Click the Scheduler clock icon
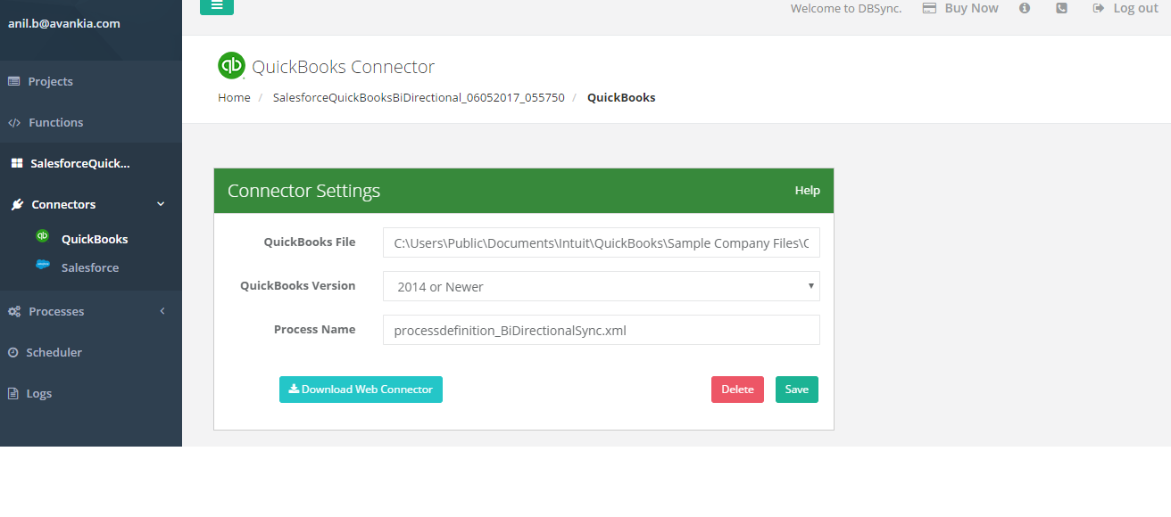 13,353
